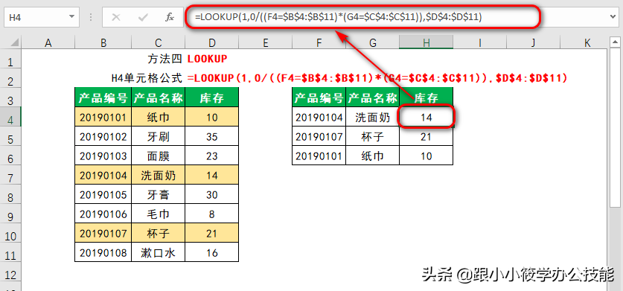Click the '牙刷' product cell

coord(158,136)
